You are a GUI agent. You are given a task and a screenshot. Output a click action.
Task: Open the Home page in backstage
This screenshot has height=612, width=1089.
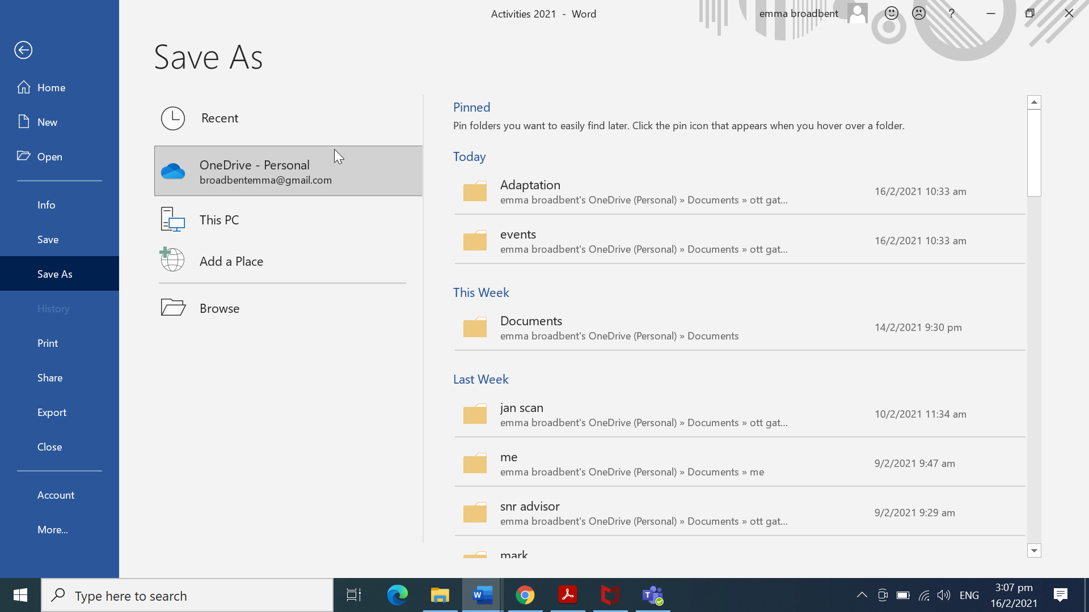click(x=60, y=87)
